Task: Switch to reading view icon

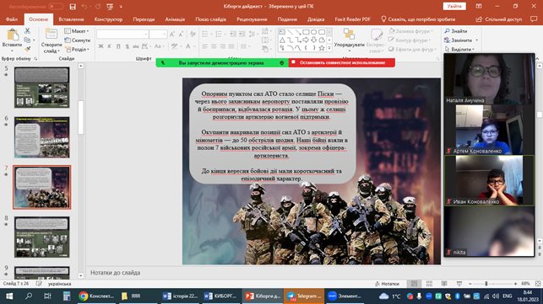Action: [444, 284]
